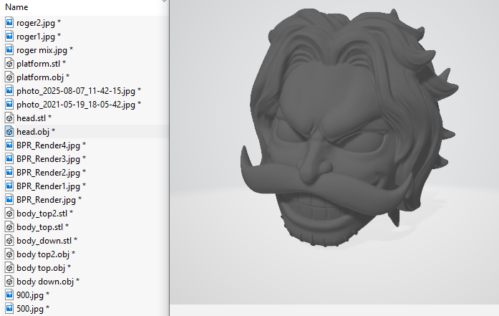The width and height of the screenshot is (499, 316).
Task: Click the highlighted icon of head.obj
Action: coord(9,132)
